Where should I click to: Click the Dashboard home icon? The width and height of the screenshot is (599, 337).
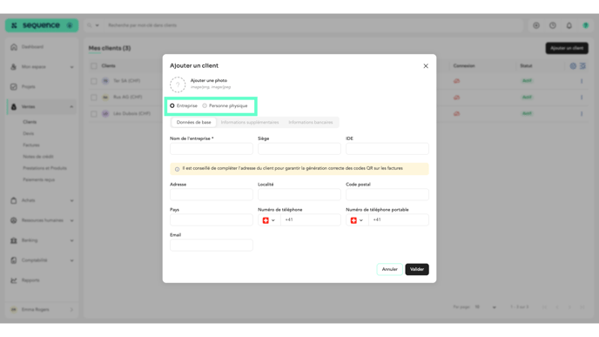tap(14, 47)
